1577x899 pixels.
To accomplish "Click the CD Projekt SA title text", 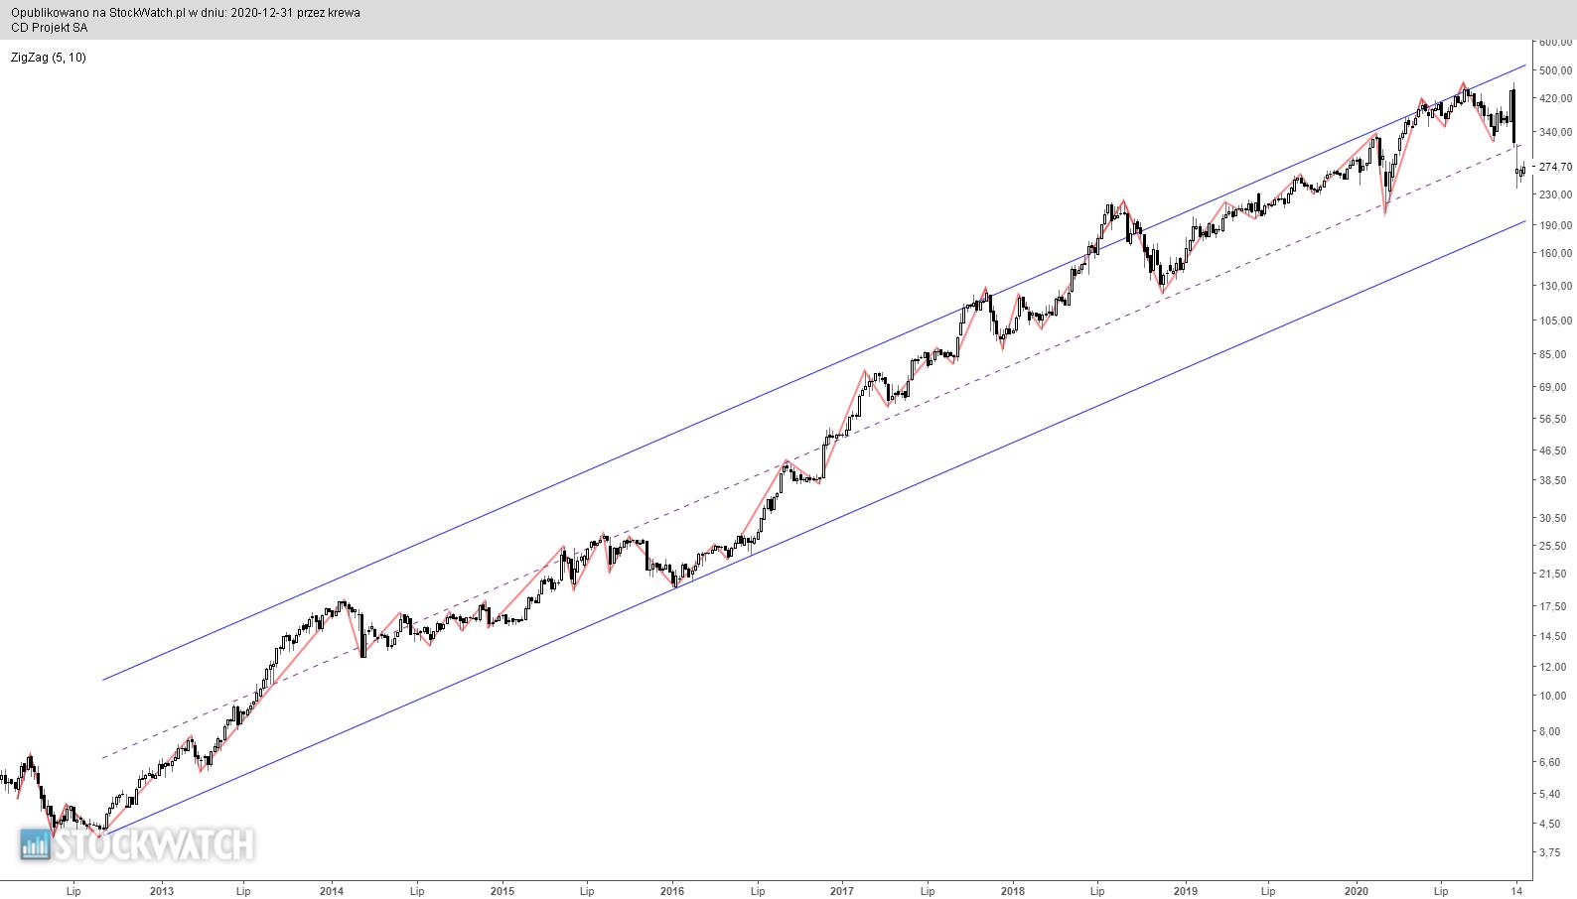I will pos(50,28).
